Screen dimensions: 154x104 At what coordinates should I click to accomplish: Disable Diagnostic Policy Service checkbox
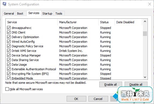click(x=9, y=46)
